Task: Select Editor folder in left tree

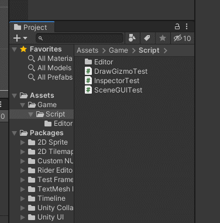Action: [x=59, y=123]
